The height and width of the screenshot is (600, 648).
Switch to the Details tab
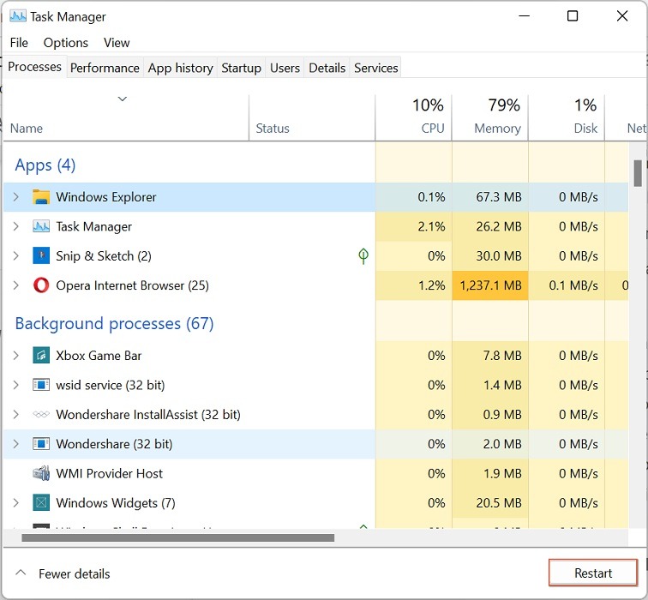[327, 68]
